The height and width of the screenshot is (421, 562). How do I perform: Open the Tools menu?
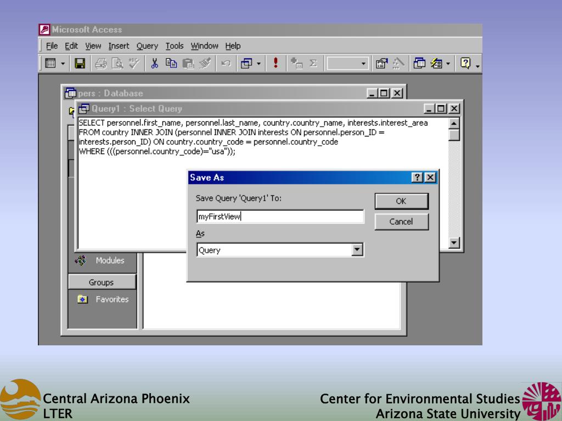click(x=174, y=46)
